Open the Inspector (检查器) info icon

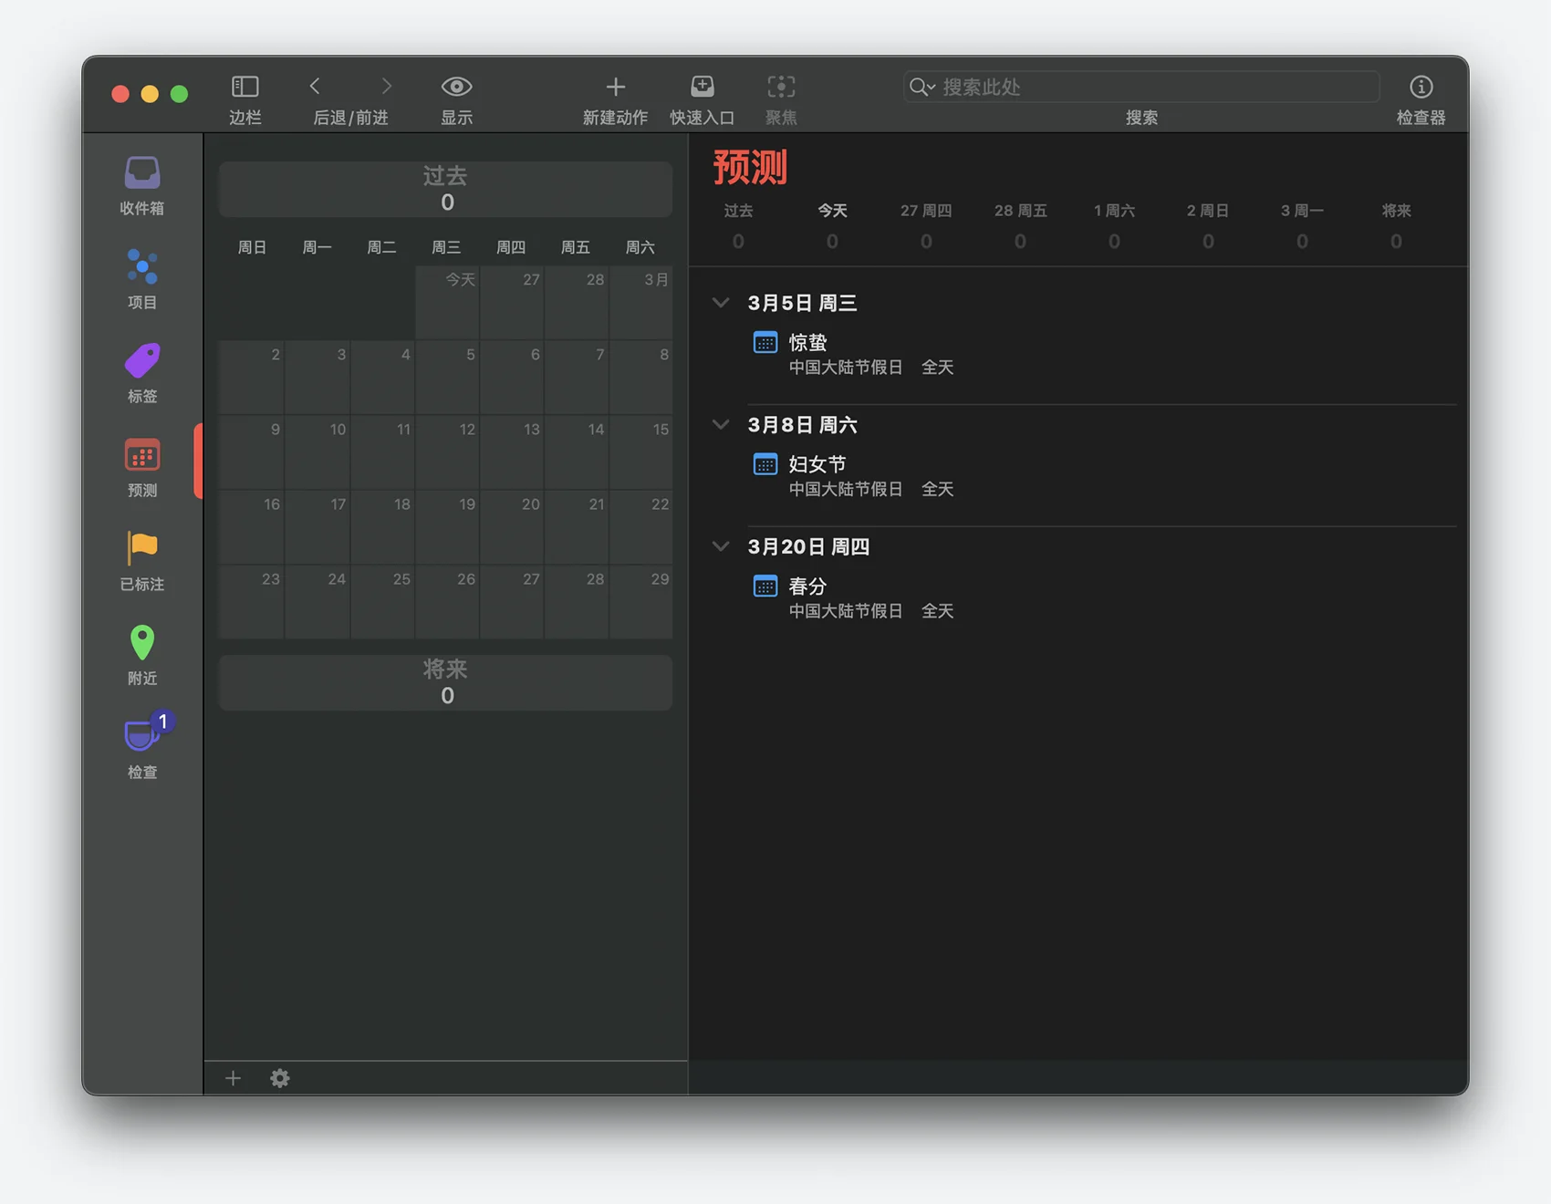point(1421,87)
